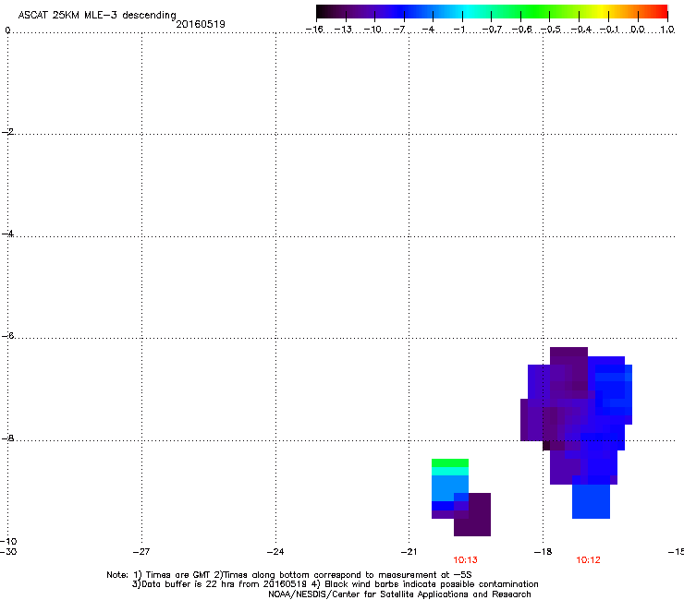Screen dimensions: 684x600
Task: Click the -7 colorbar tick label
Action: point(399,30)
